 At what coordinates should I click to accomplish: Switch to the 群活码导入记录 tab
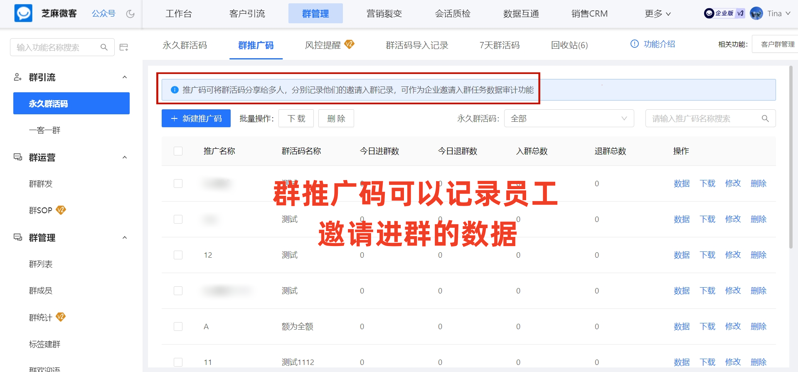(x=417, y=45)
